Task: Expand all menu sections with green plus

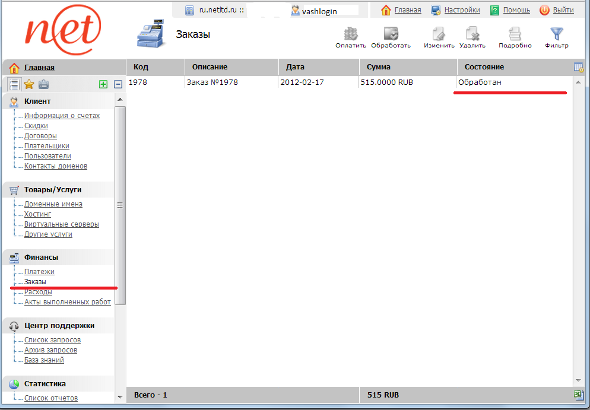Action: click(x=103, y=84)
